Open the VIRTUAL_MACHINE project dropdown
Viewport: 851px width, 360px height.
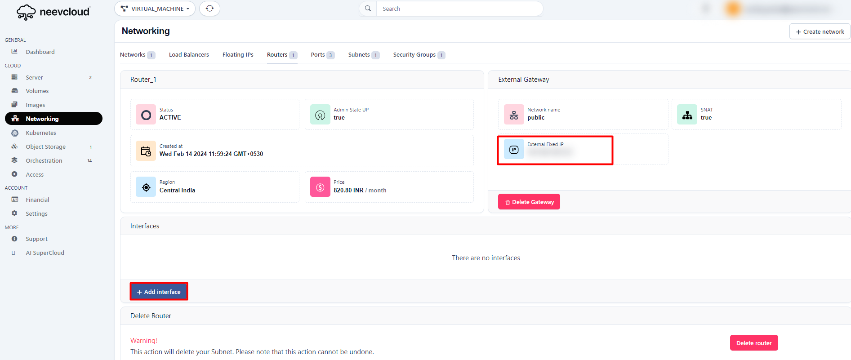155,9
